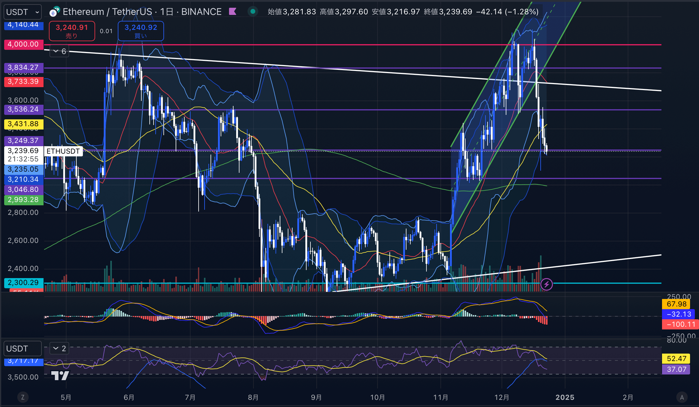Click the −100.11 histogram value label

tap(681, 324)
